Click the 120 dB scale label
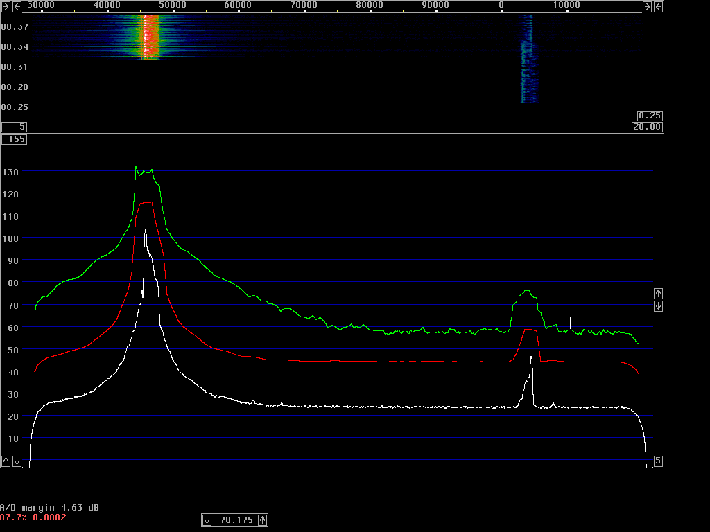Image resolution: width=710 pixels, height=532 pixels. coord(10,194)
